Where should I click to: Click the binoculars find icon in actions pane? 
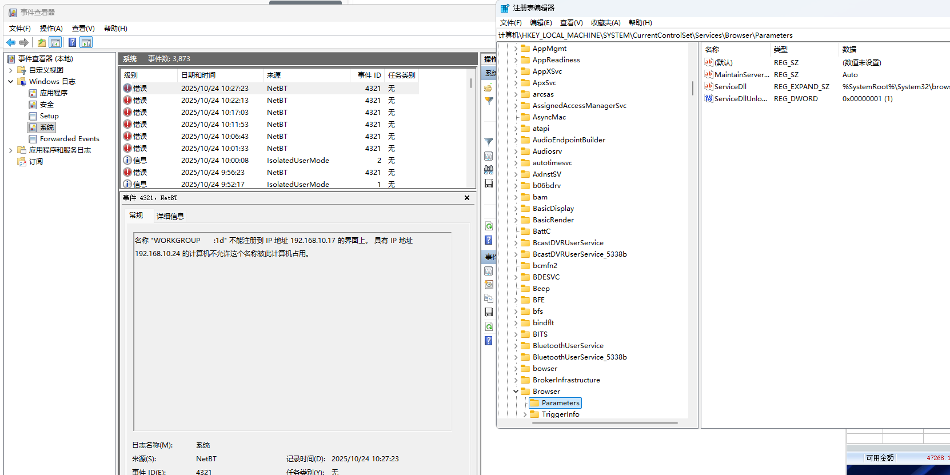(489, 170)
